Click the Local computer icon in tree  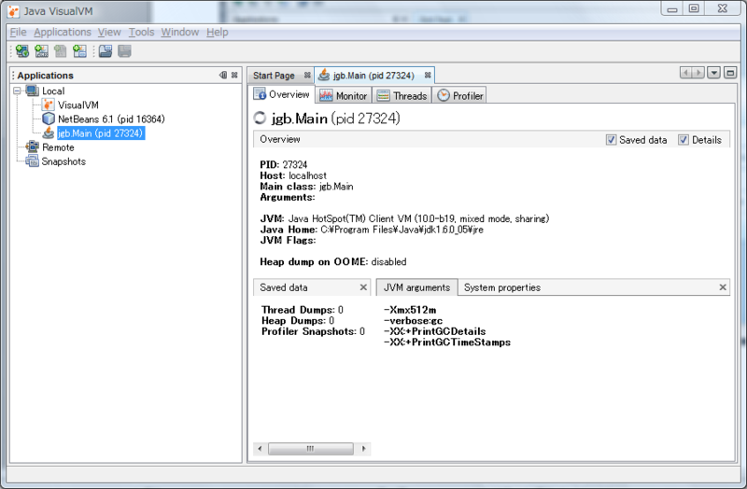32,91
